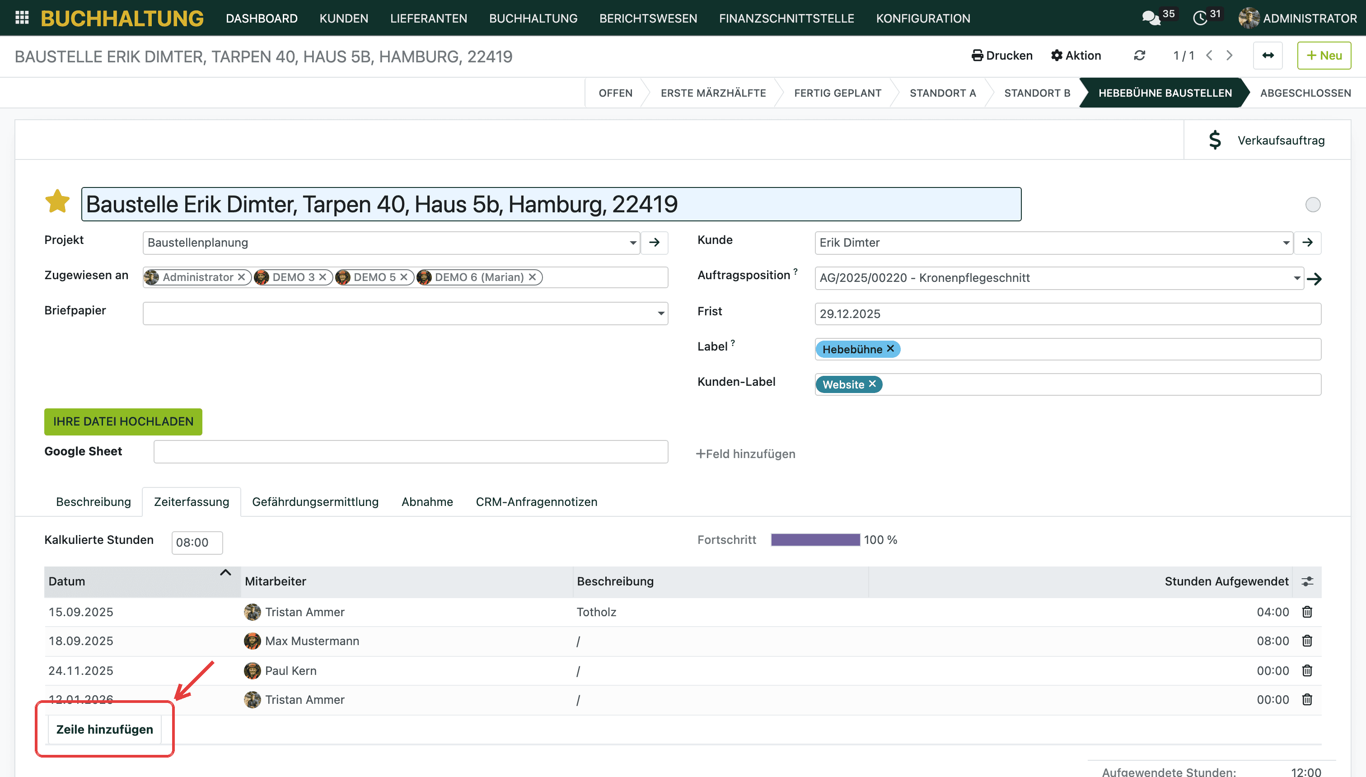Click the form width toggle arrows icon
Viewport: 1366px width, 777px height.
1268,56
